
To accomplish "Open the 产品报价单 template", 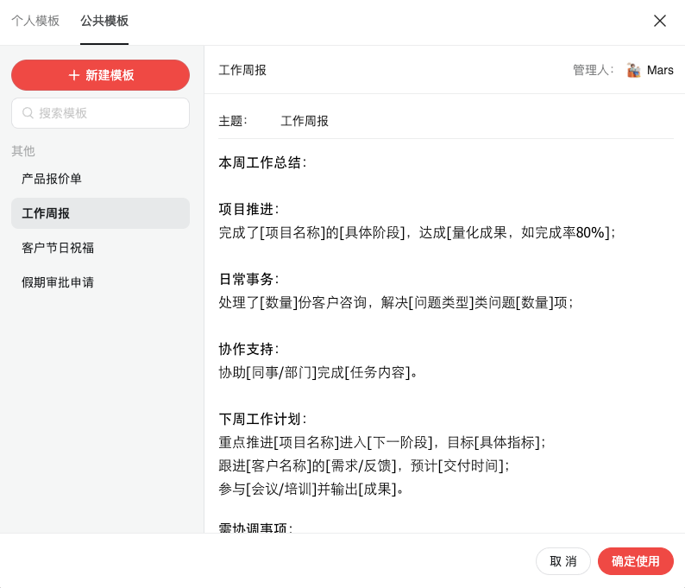I will (52, 179).
